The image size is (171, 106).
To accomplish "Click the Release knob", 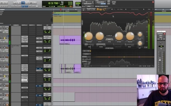I will point(130,36).
